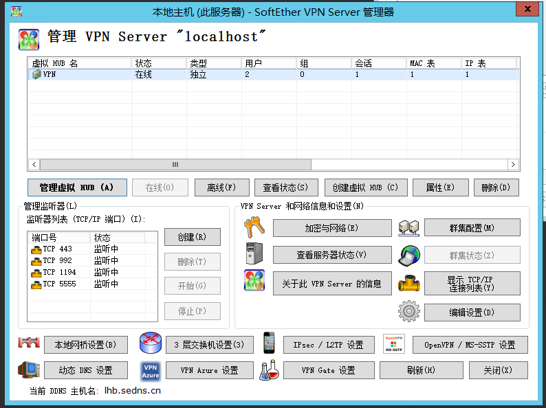Open 动态 DNS 设置
546x408 pixels.
pos(86,370)
